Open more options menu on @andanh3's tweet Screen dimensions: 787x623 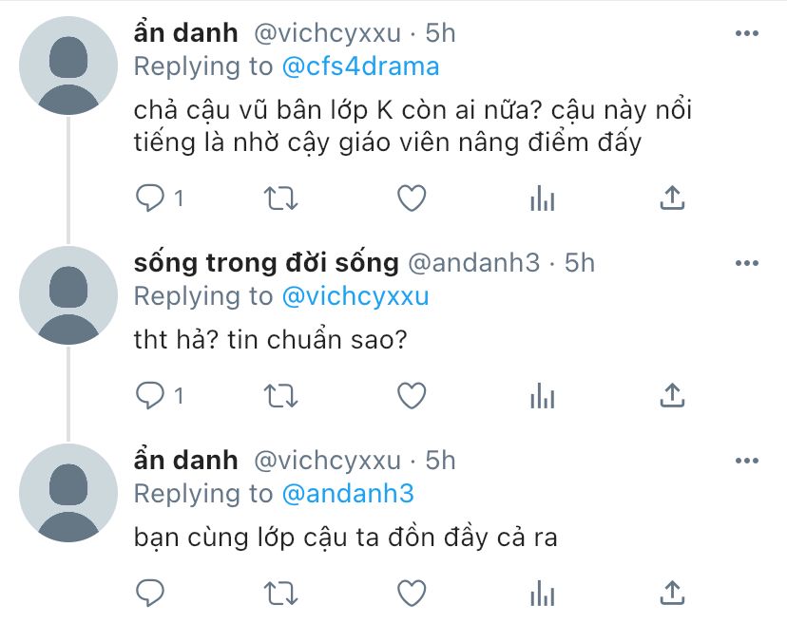coord(747,263)
